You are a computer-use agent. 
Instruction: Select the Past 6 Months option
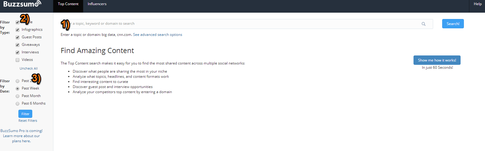(17, 104)
